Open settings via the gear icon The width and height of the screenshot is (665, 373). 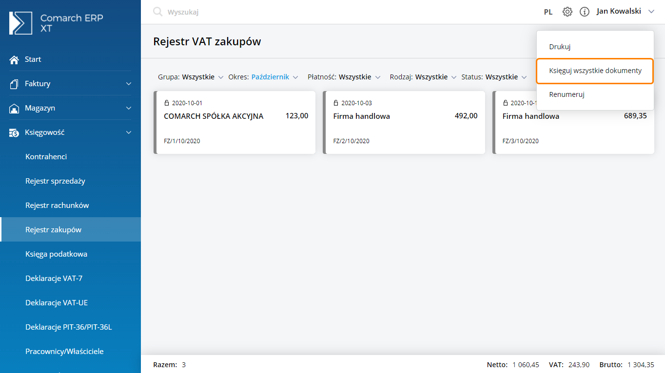pyautogui.click(x=567, y=12)
